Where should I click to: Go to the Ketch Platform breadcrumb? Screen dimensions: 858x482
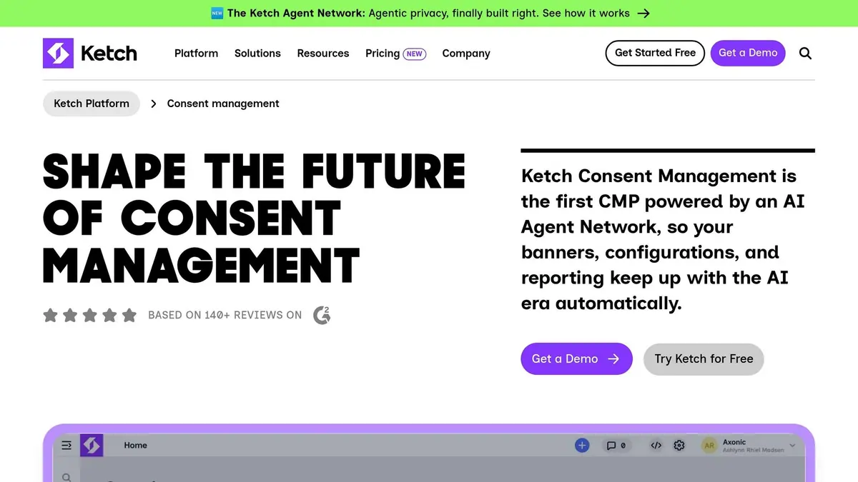pyautogui.click(x=92, y=104)
